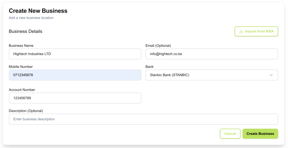Expand the Bank dropdown chevron arrow
This screenshot has height=148, width=288.
271,75
